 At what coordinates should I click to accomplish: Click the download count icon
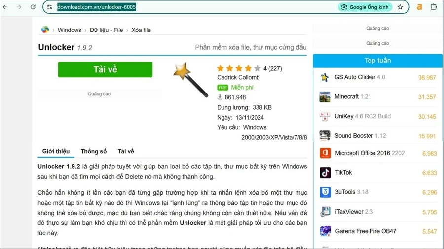click(220, 97)
